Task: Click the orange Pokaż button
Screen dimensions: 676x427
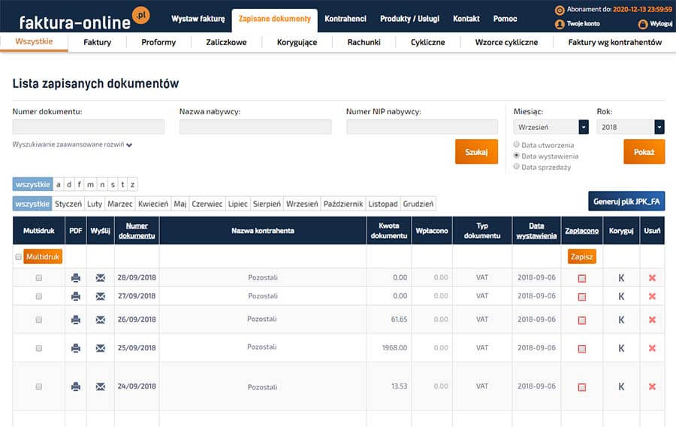Action: [x=644, y=152]
